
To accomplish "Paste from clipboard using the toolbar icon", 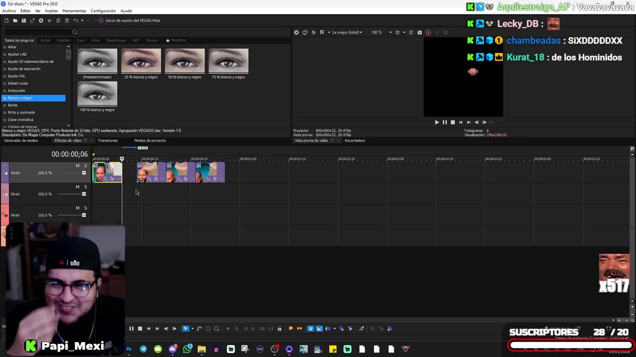I will [x=67, y=20].
